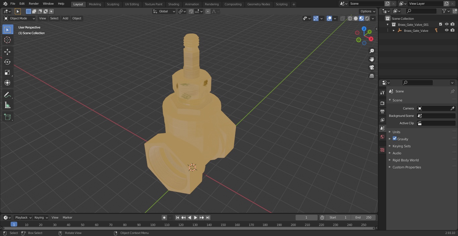Switch to rendered shading mode
Viewport: 458px width, 236px height.
coord(367,18)
